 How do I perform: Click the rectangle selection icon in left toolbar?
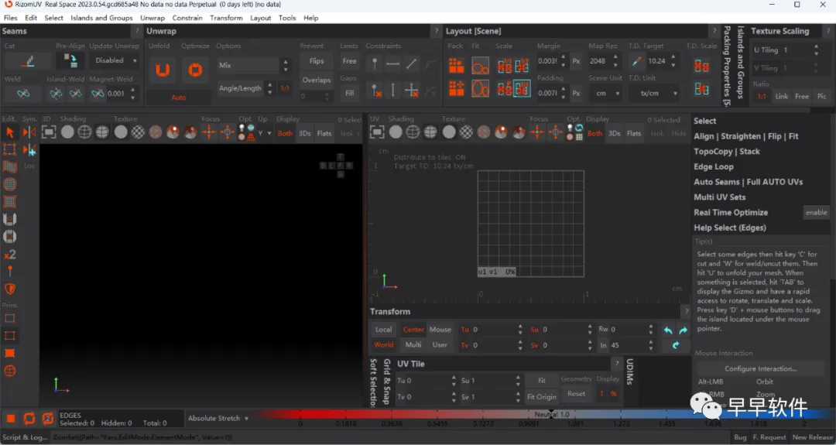coord(9,150)
